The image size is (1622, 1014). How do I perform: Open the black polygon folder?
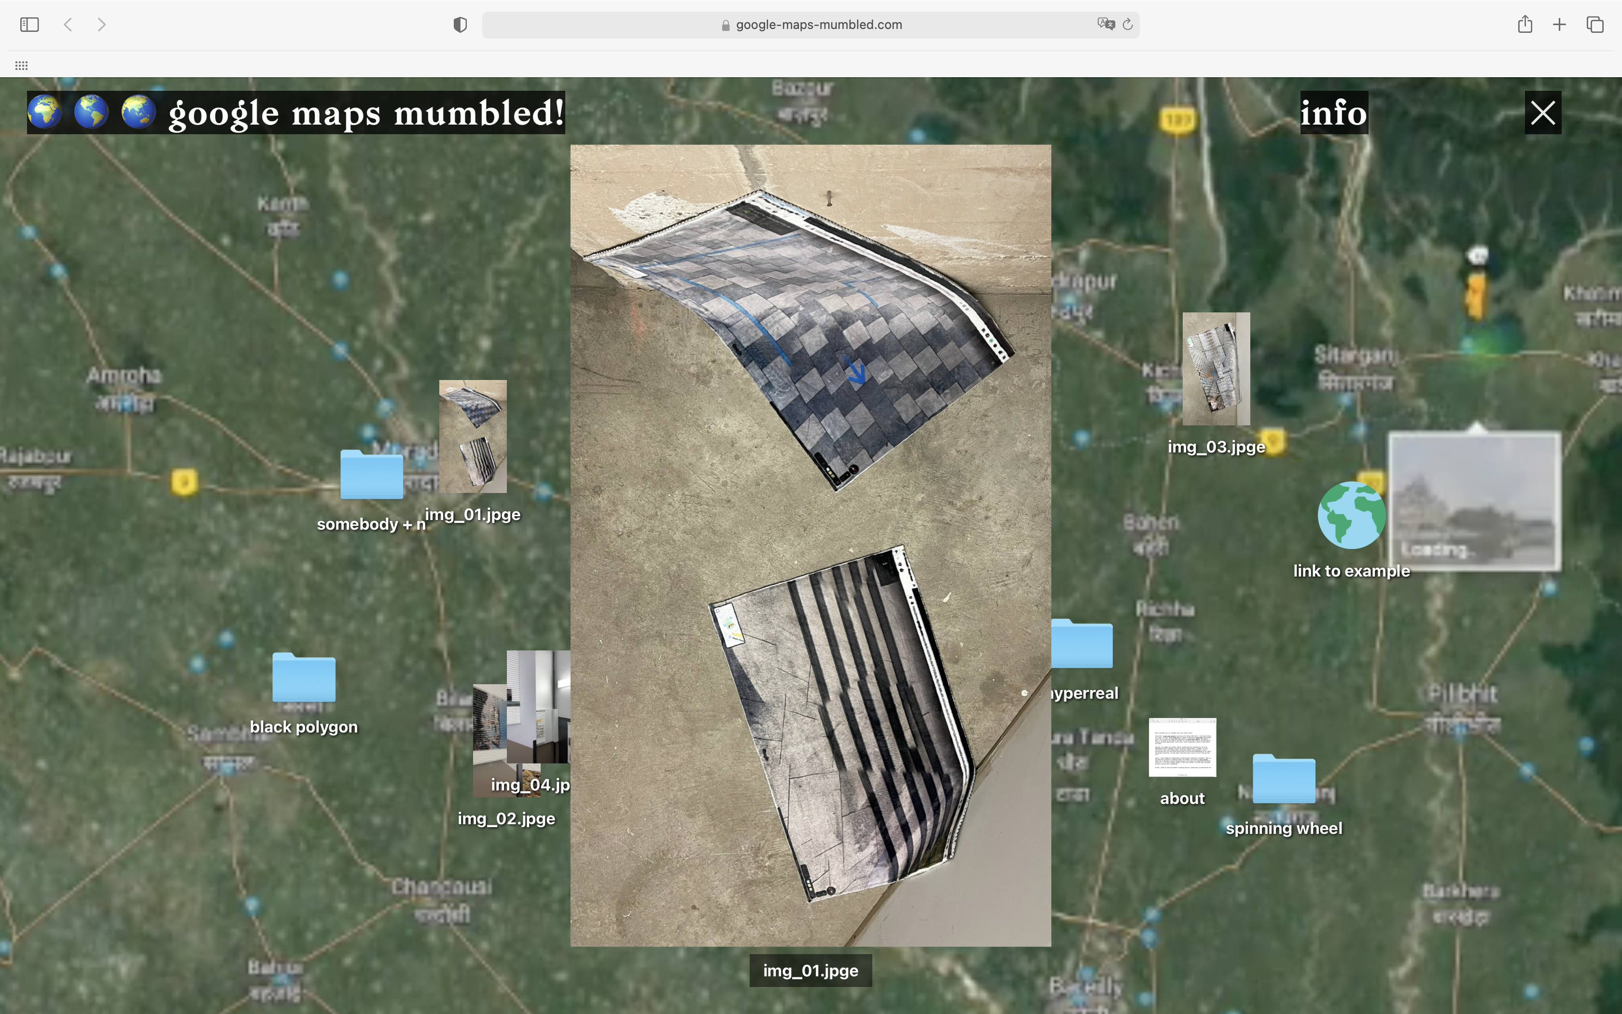(304, 677)
